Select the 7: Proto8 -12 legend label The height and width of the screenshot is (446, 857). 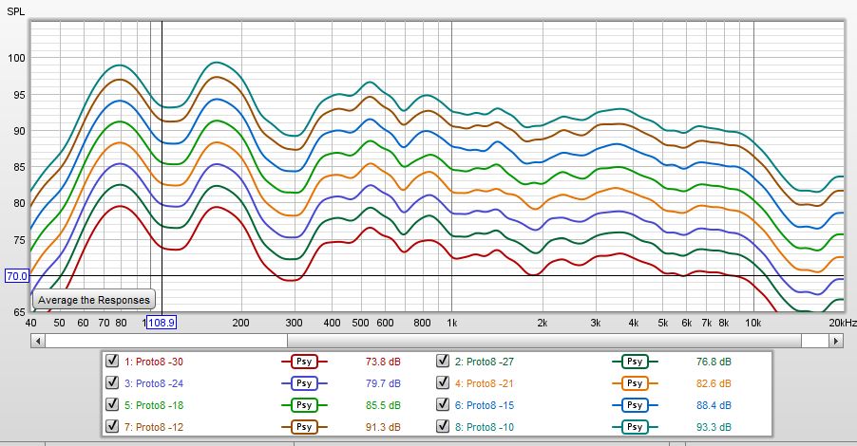click(x=154, y=427)
